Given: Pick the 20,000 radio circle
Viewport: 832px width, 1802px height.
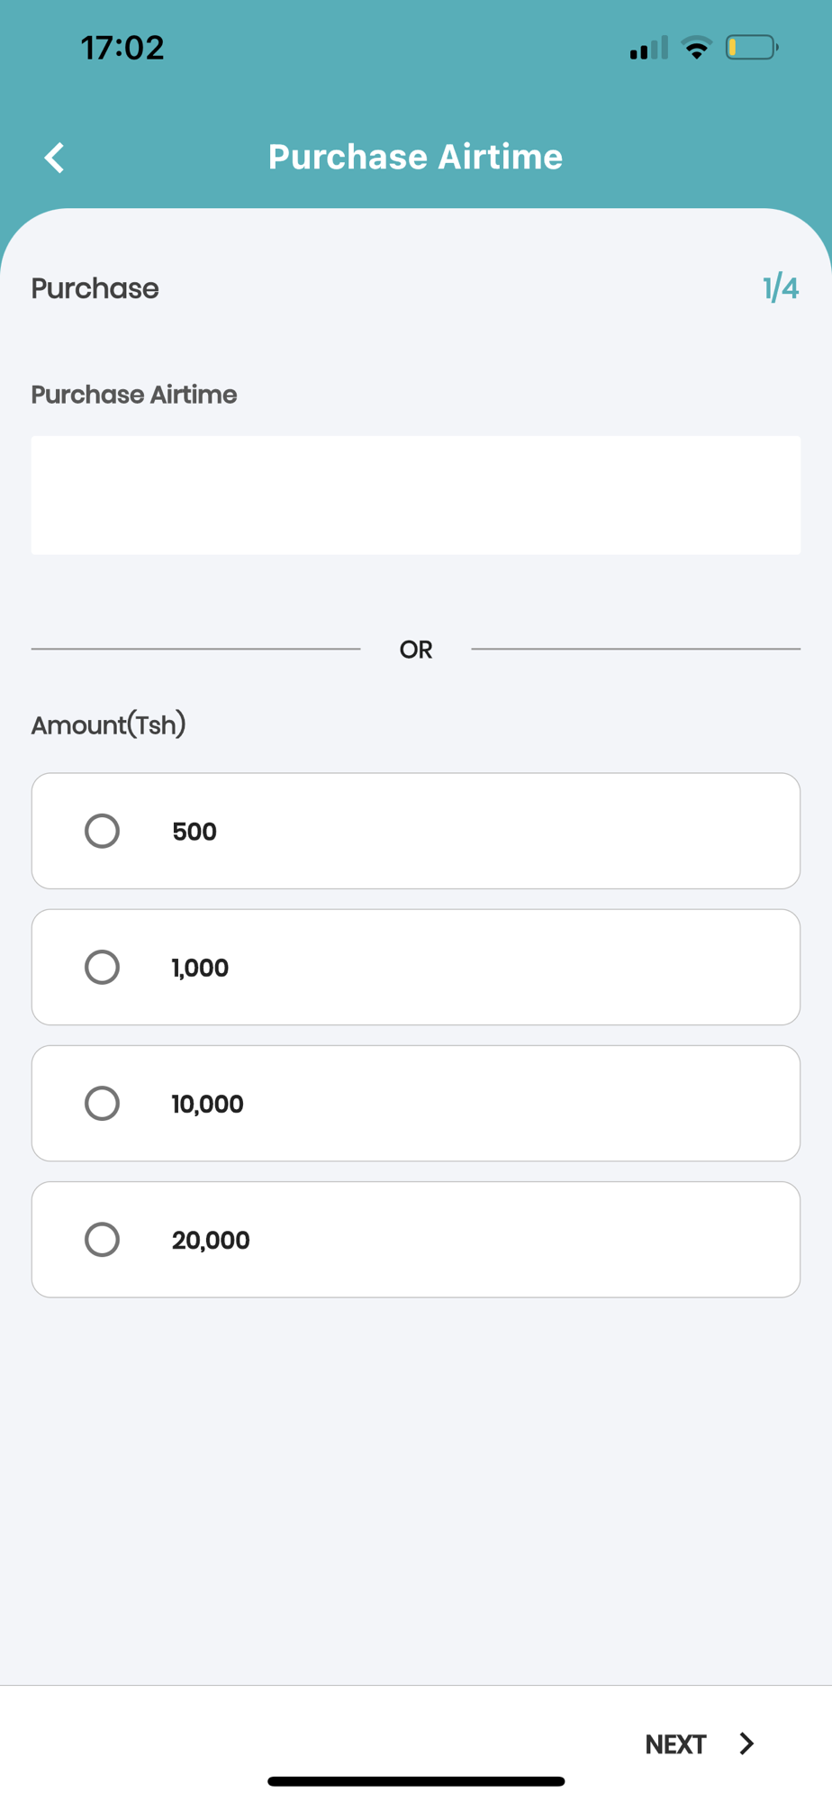Looking at the screenshot, I should coord(102,1239).
